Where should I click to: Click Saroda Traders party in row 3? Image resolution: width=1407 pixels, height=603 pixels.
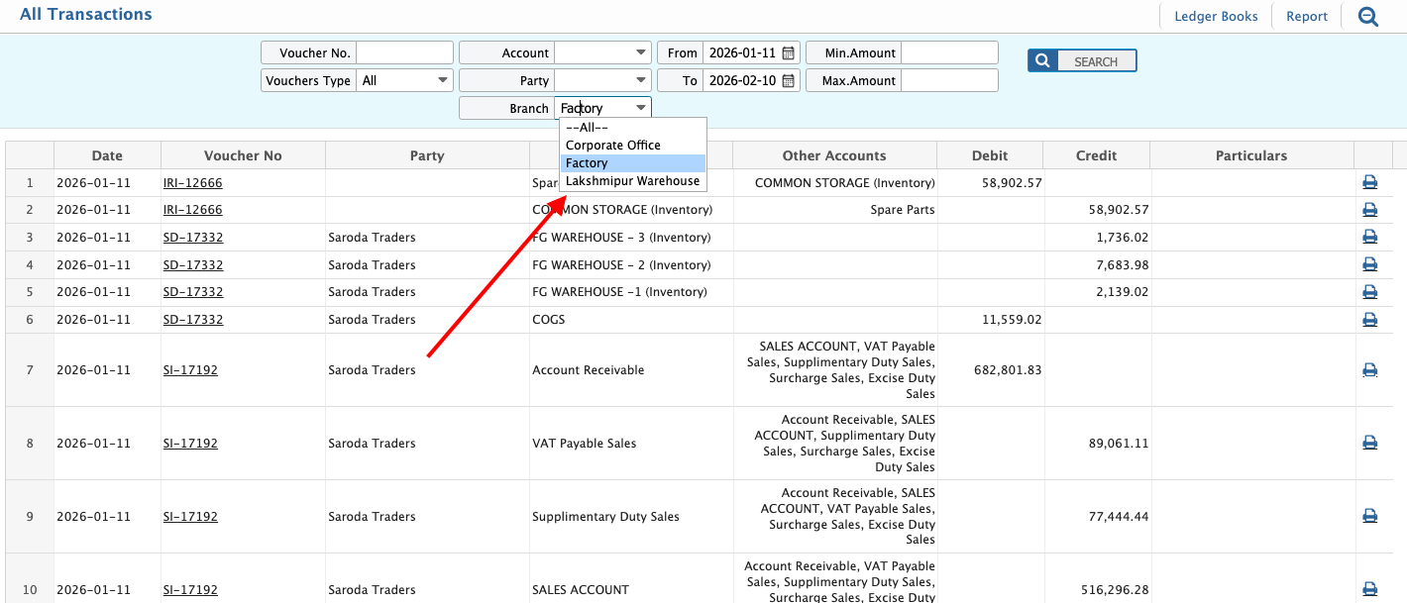(372, 238)
